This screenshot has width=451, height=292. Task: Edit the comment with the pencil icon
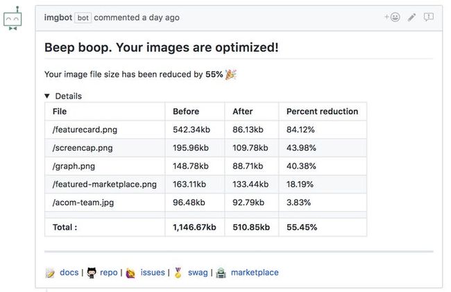point(412,17)
